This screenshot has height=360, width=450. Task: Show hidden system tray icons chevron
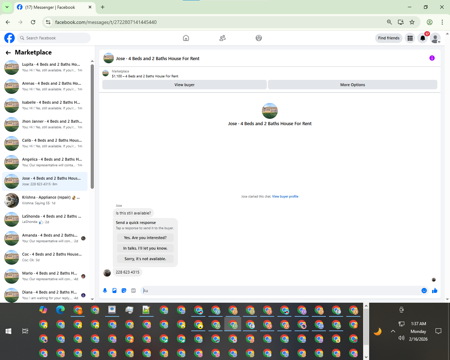(393, 331)
